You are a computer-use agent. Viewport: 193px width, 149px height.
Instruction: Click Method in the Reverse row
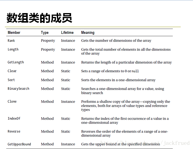[47, 131]
